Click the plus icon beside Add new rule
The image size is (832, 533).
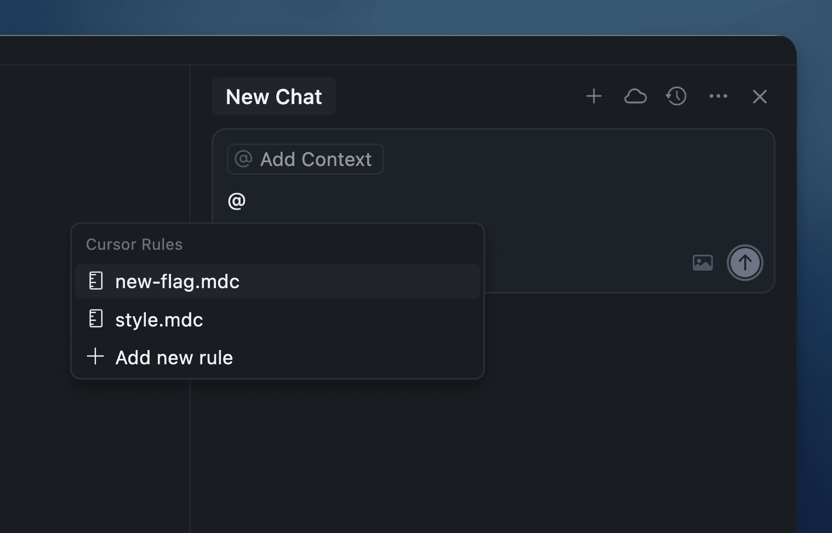point(95,357)
